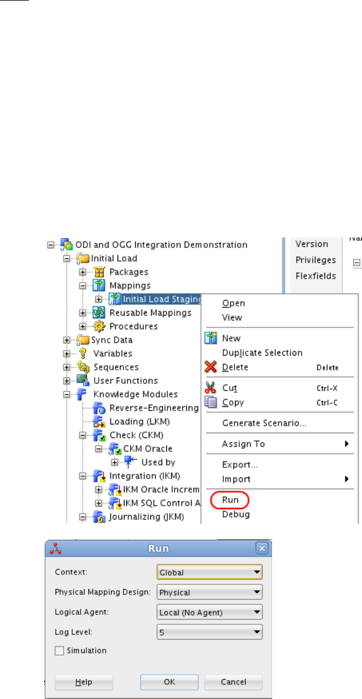The image size is (362, 699).
Task: Open the Physical Mapping Design dropdown
Action: click(210, 593)
